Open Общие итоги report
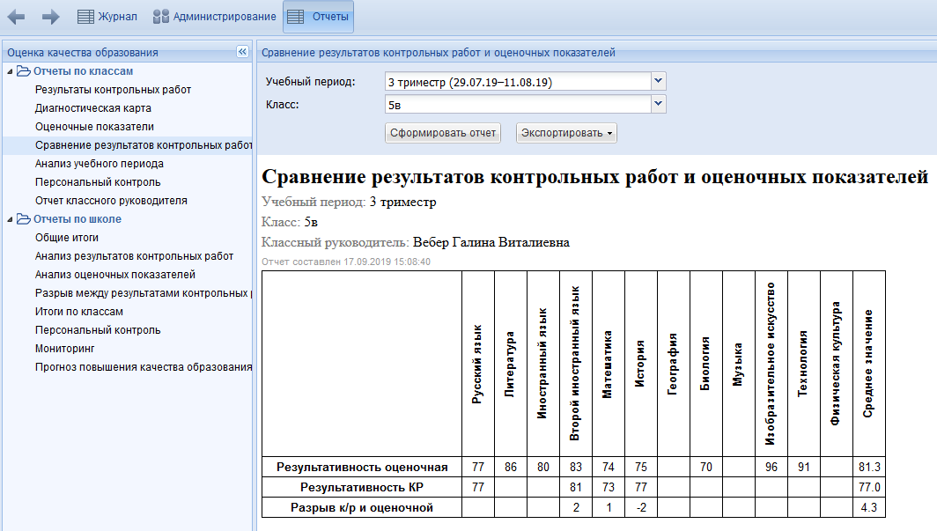The width and height of the screenshot is (937, 531). [67, 238]
